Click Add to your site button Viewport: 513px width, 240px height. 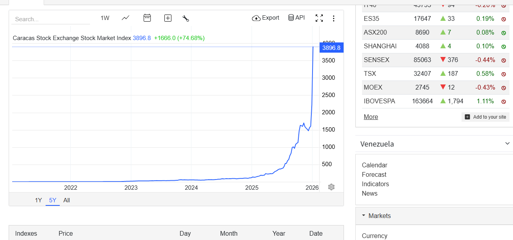485,117
